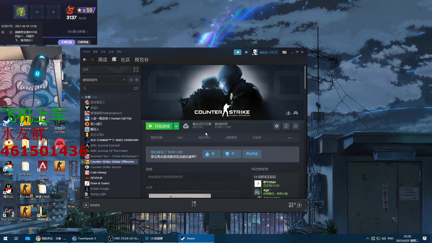
Task: Click the 主页 library home button
Action: tap(106, 70)
